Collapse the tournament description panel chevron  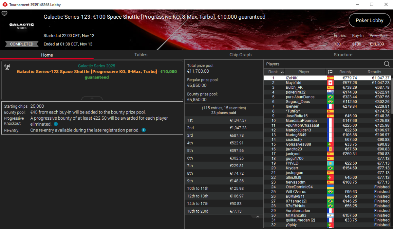[92, 98]
